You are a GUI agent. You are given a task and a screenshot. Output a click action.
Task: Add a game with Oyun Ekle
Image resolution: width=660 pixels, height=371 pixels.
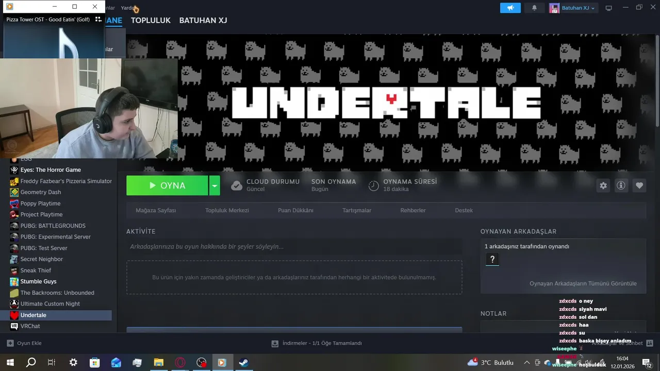tap(24, 343)
